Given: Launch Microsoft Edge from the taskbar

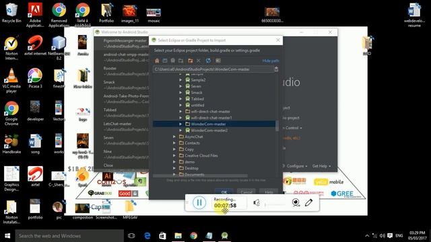Looking at the screenshot, I should click(x=147, y=236).
